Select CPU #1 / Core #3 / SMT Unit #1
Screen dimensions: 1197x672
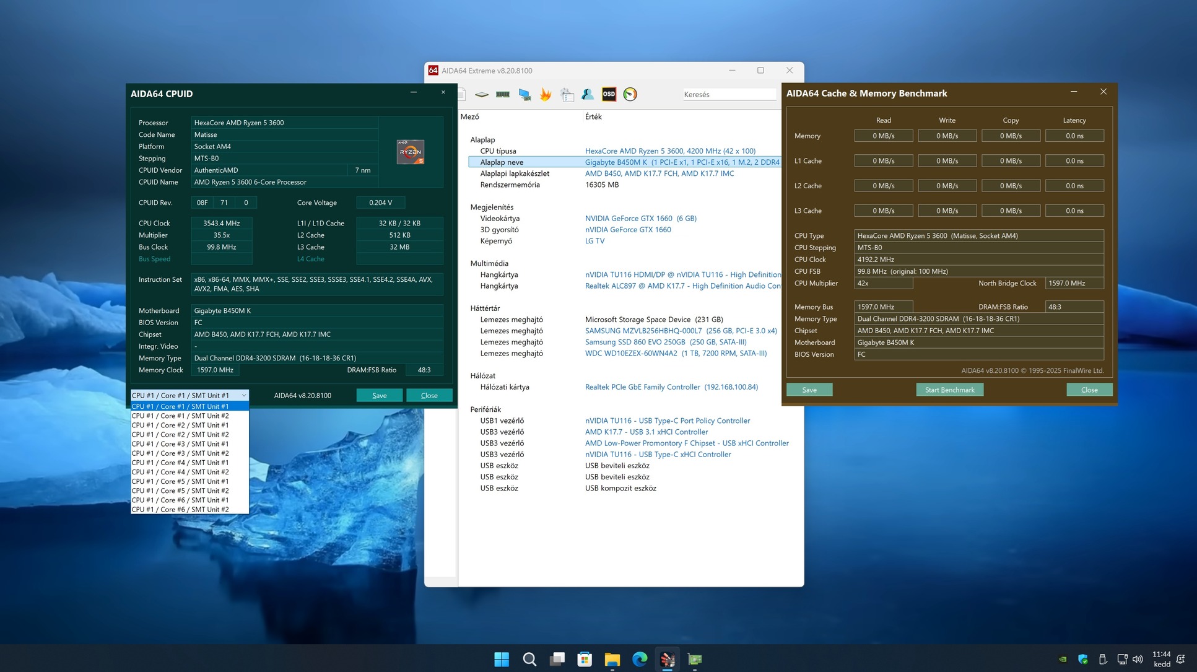click(180, 444)
